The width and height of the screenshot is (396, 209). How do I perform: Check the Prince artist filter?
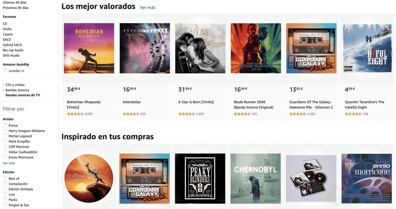[5, 126]
